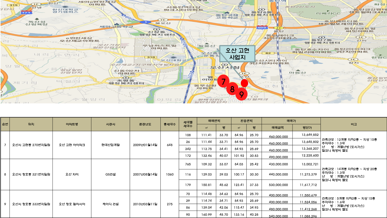This screenshot has height=218, width=387.
Task: Select the date '2009년01월14일'
Action: [145, 145]
